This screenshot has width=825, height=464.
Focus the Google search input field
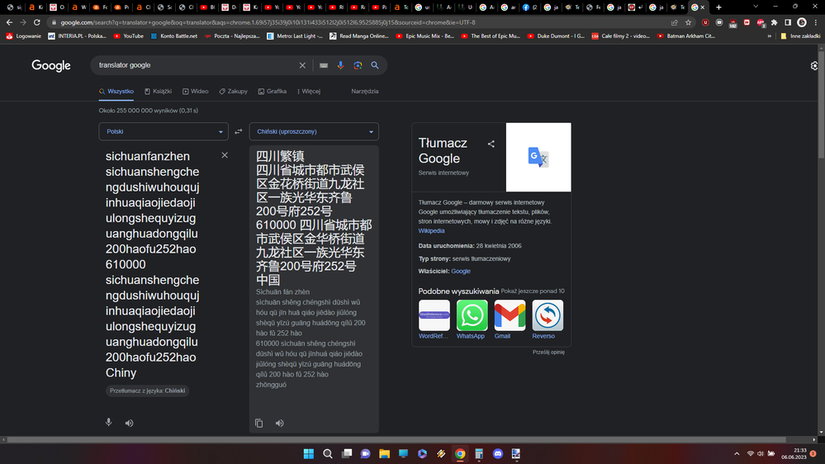[x=195, y=65]
